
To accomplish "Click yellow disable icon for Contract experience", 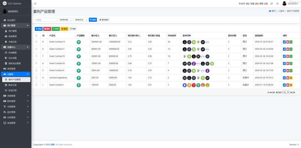I will tap(291, 78).
